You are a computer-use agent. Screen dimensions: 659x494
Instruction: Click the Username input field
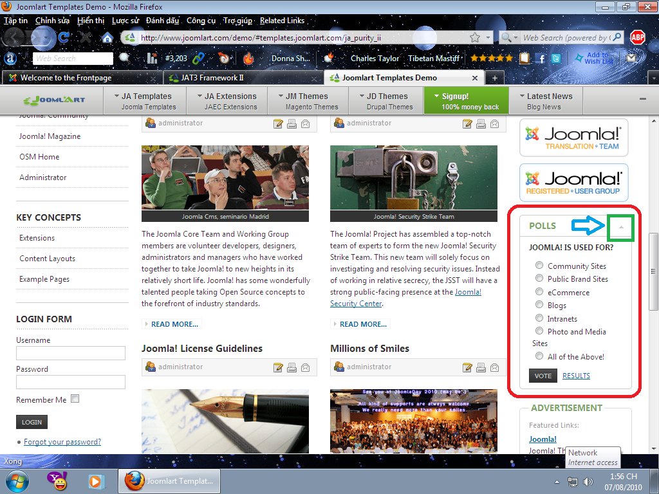point(71,353)
